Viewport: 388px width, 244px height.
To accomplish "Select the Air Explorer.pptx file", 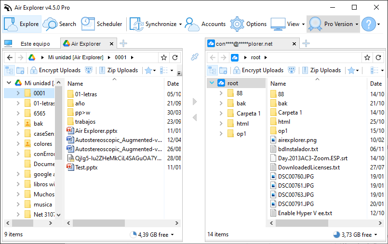I will [x=96, y=131].
